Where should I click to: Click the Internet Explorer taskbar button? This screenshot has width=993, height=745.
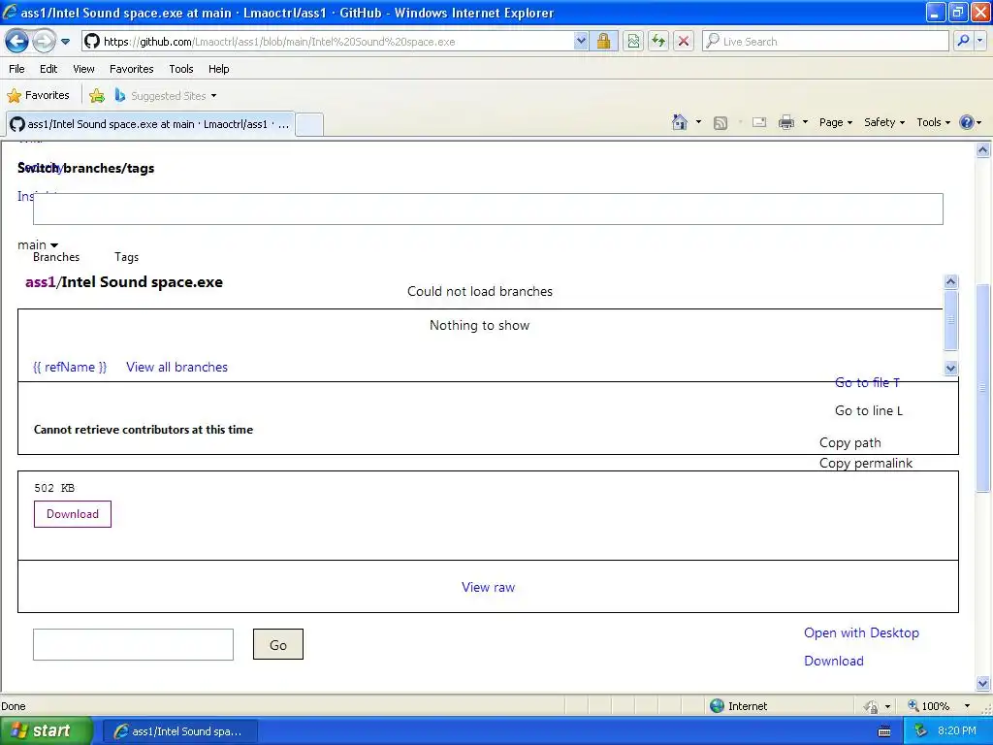[x=179, y=731]
